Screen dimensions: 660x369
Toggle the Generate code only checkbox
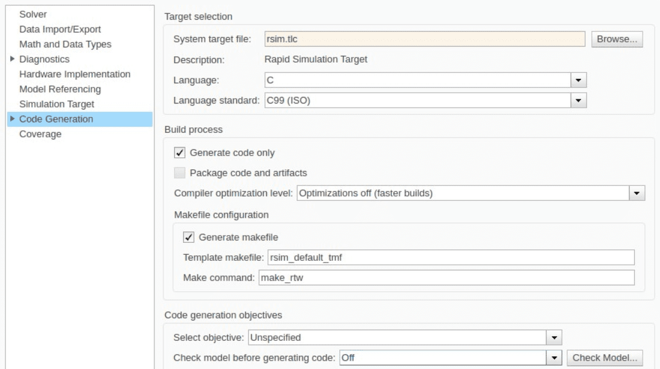click(x=179, y=153)
